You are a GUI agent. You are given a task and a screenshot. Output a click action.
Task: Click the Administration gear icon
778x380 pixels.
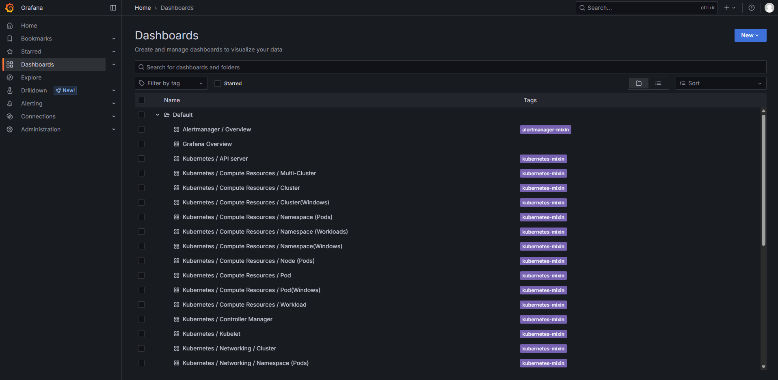(x=10, y=129)
